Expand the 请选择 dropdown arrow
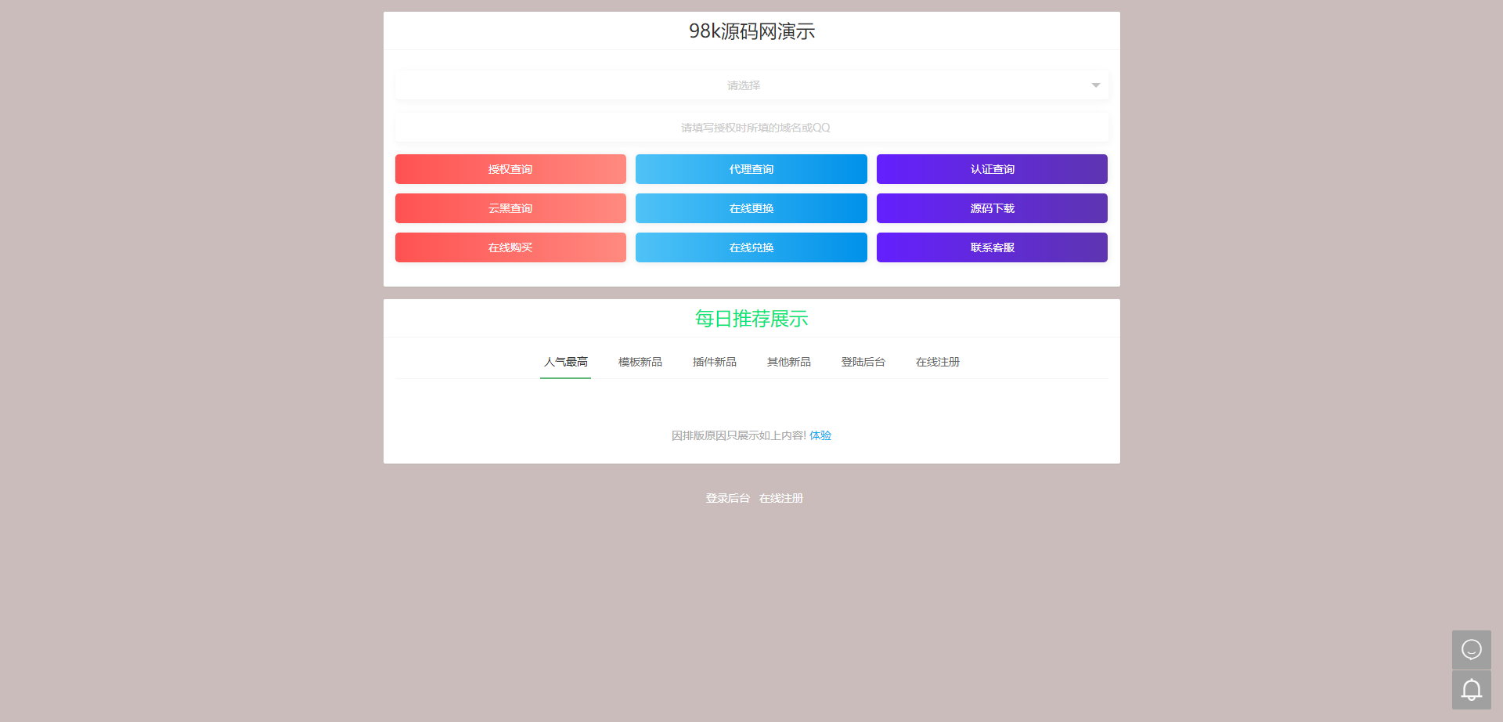 (x=1095, y=85)
